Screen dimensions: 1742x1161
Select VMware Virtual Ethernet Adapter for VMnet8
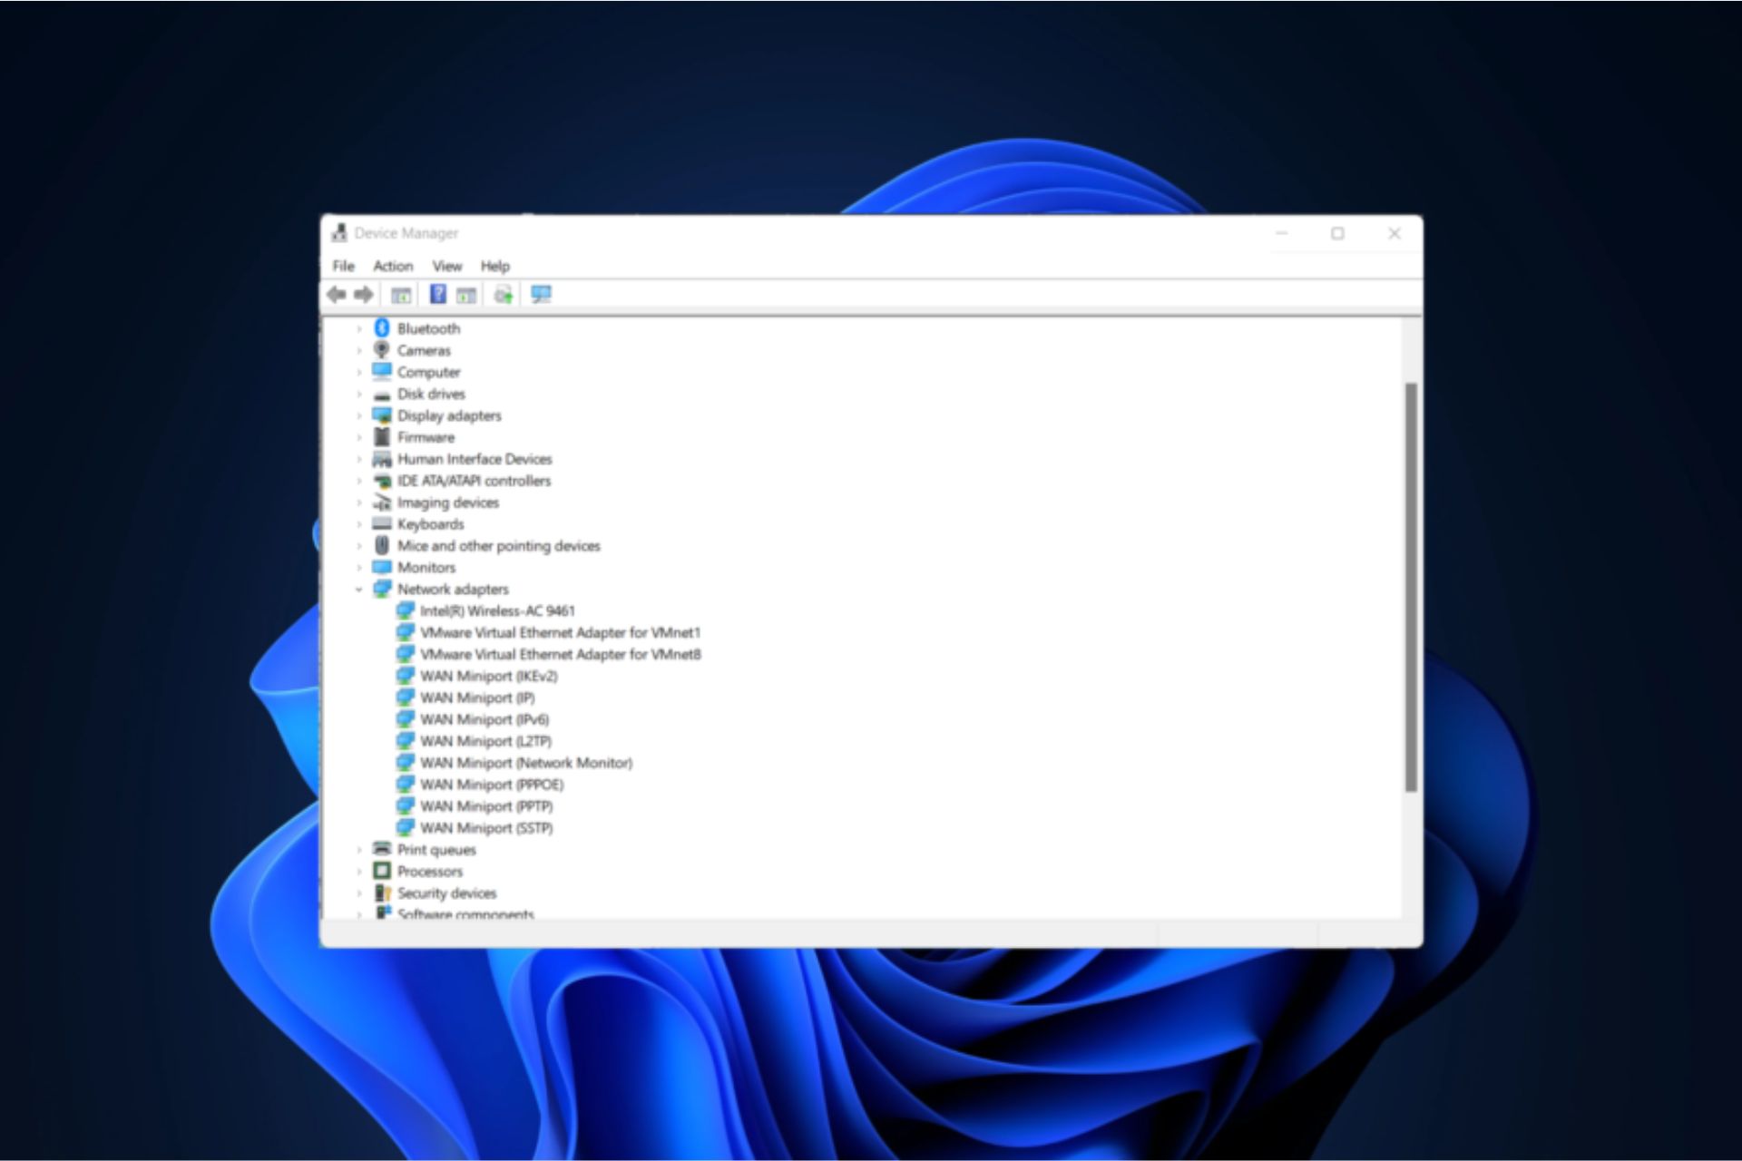pyautogui.click(x=560, y=655)
